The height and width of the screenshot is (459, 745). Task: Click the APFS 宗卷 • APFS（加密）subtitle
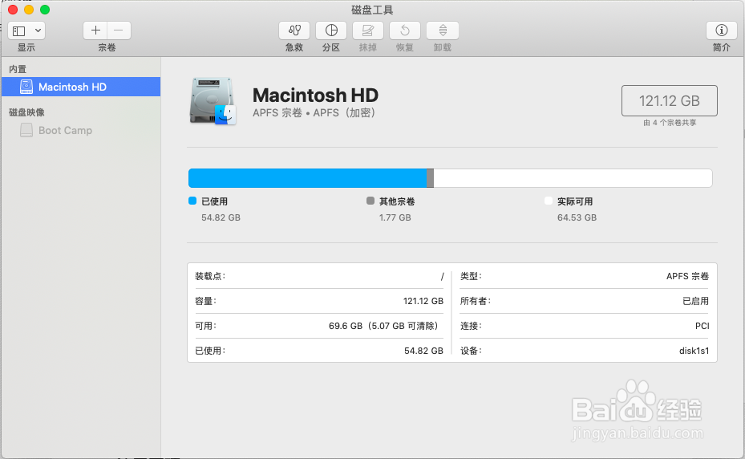click(x=315, y=112)
